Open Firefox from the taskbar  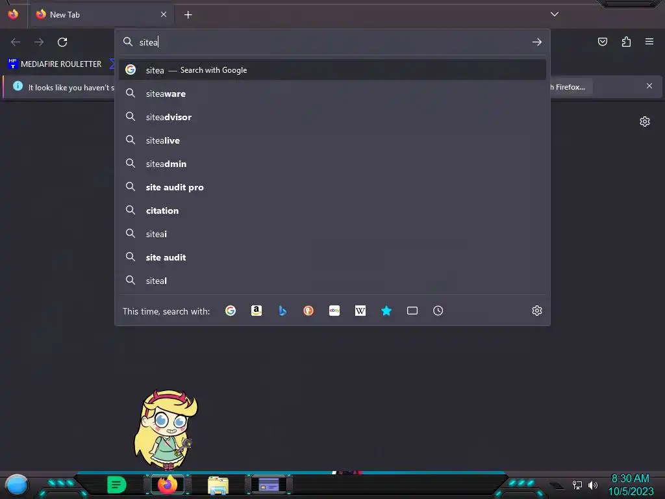(x=168, y=485)
